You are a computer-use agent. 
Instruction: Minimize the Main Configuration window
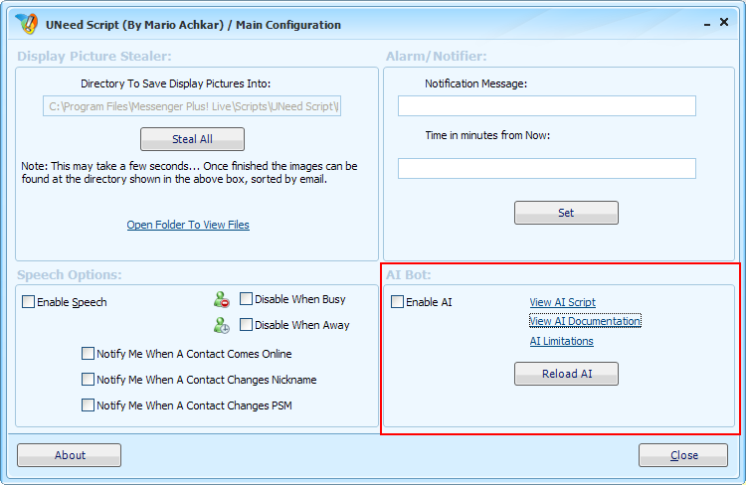(x=707, y=23)
